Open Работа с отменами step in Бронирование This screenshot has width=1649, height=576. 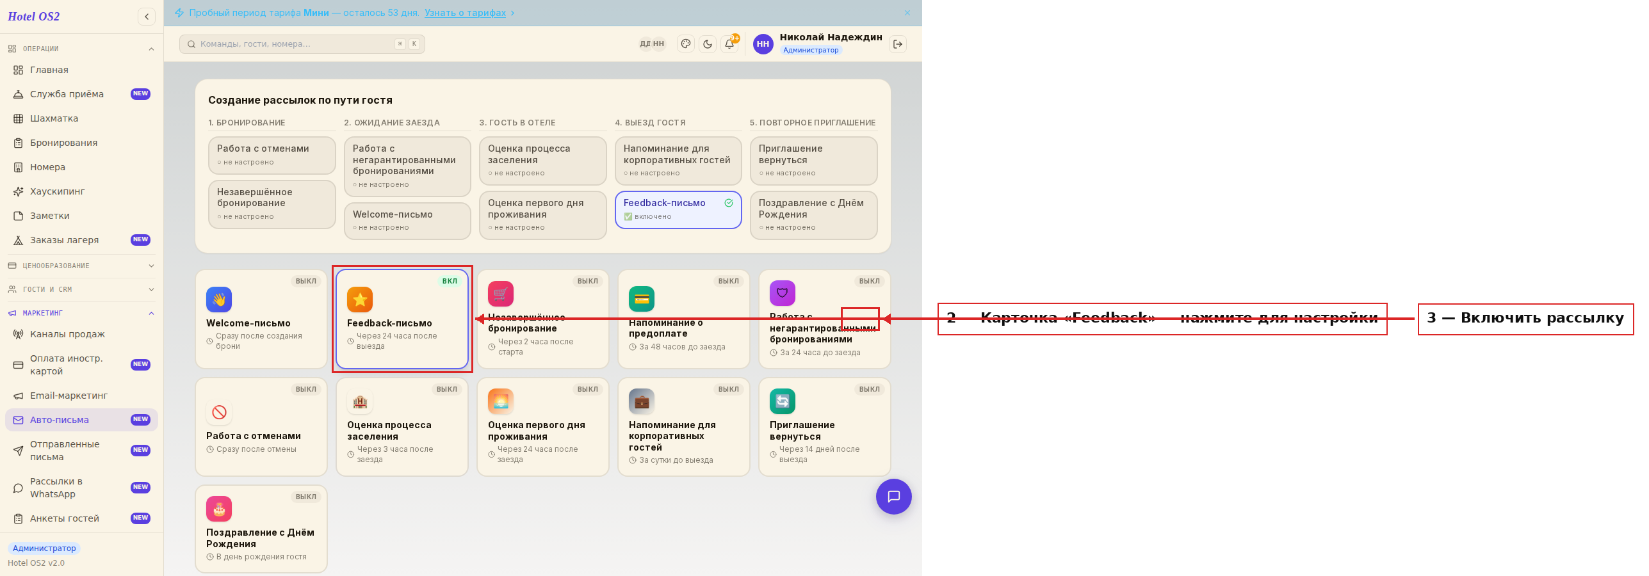click(x=272, y=156)
